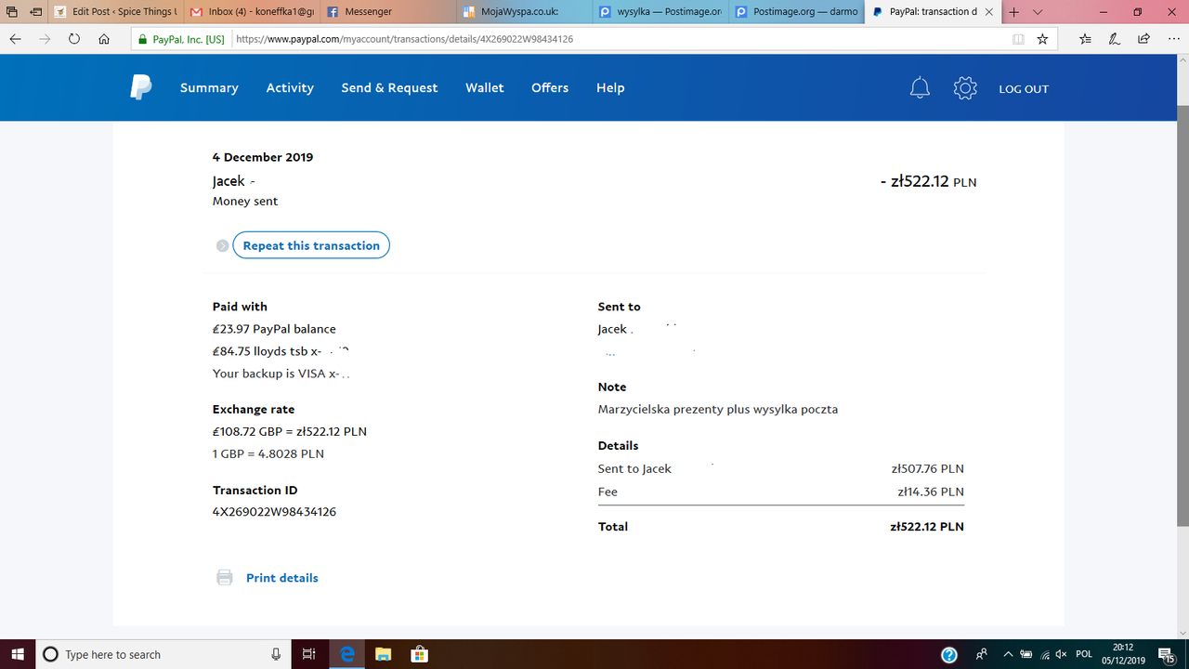The width and height of the screenshot is (1189, 669).
Task: Open the Windows Start menu
Action: click(18, 654)
